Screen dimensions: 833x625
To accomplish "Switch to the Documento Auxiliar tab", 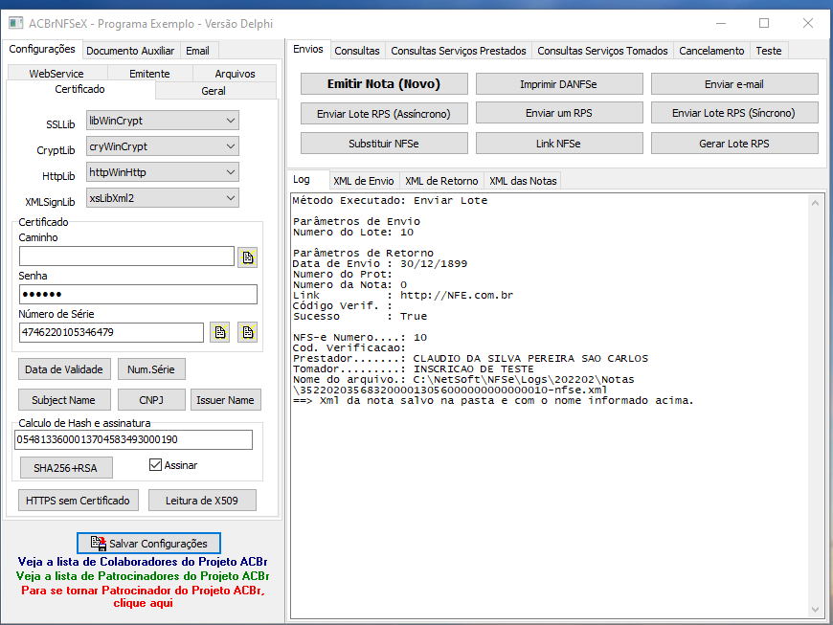I will click(x=130, y=51).
